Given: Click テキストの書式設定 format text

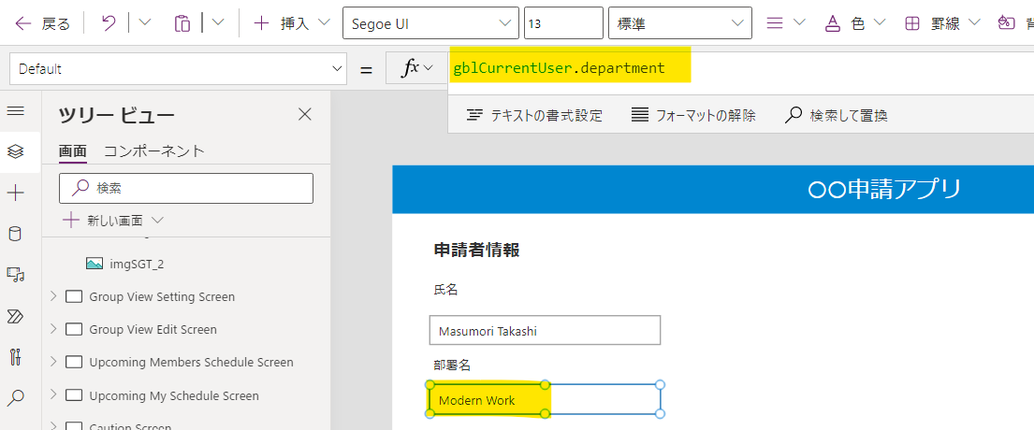Looking at the screenshot, I should point(535,116).
